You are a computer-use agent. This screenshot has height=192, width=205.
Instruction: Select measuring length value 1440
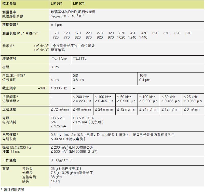[143, 37]
